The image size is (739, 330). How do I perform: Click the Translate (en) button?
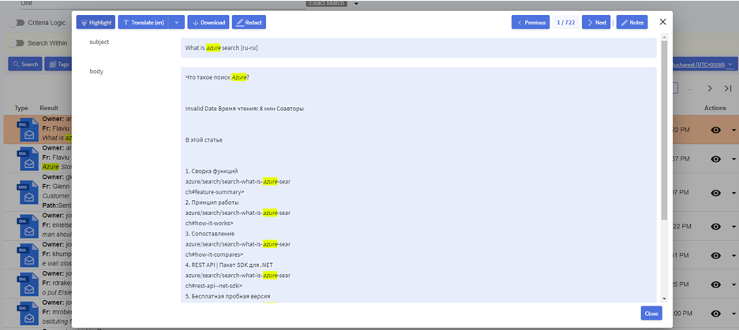coord(143,22)
